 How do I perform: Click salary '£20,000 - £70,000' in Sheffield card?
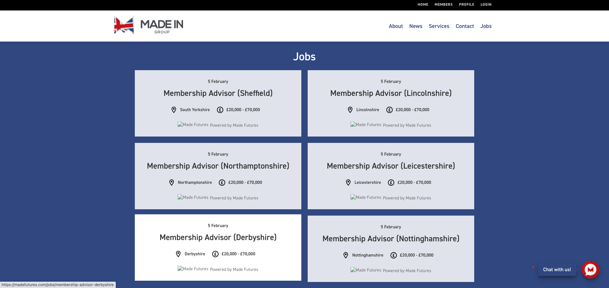243,110
